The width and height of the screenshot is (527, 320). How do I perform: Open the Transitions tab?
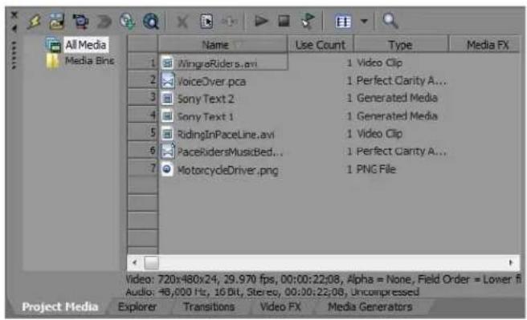209,306
